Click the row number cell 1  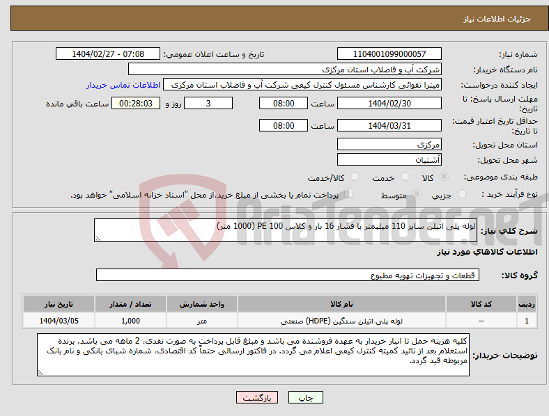click(527, 321)
